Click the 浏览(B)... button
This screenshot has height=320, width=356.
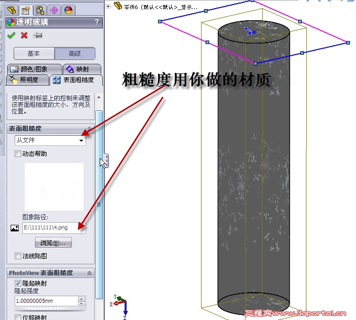point(53,243)
